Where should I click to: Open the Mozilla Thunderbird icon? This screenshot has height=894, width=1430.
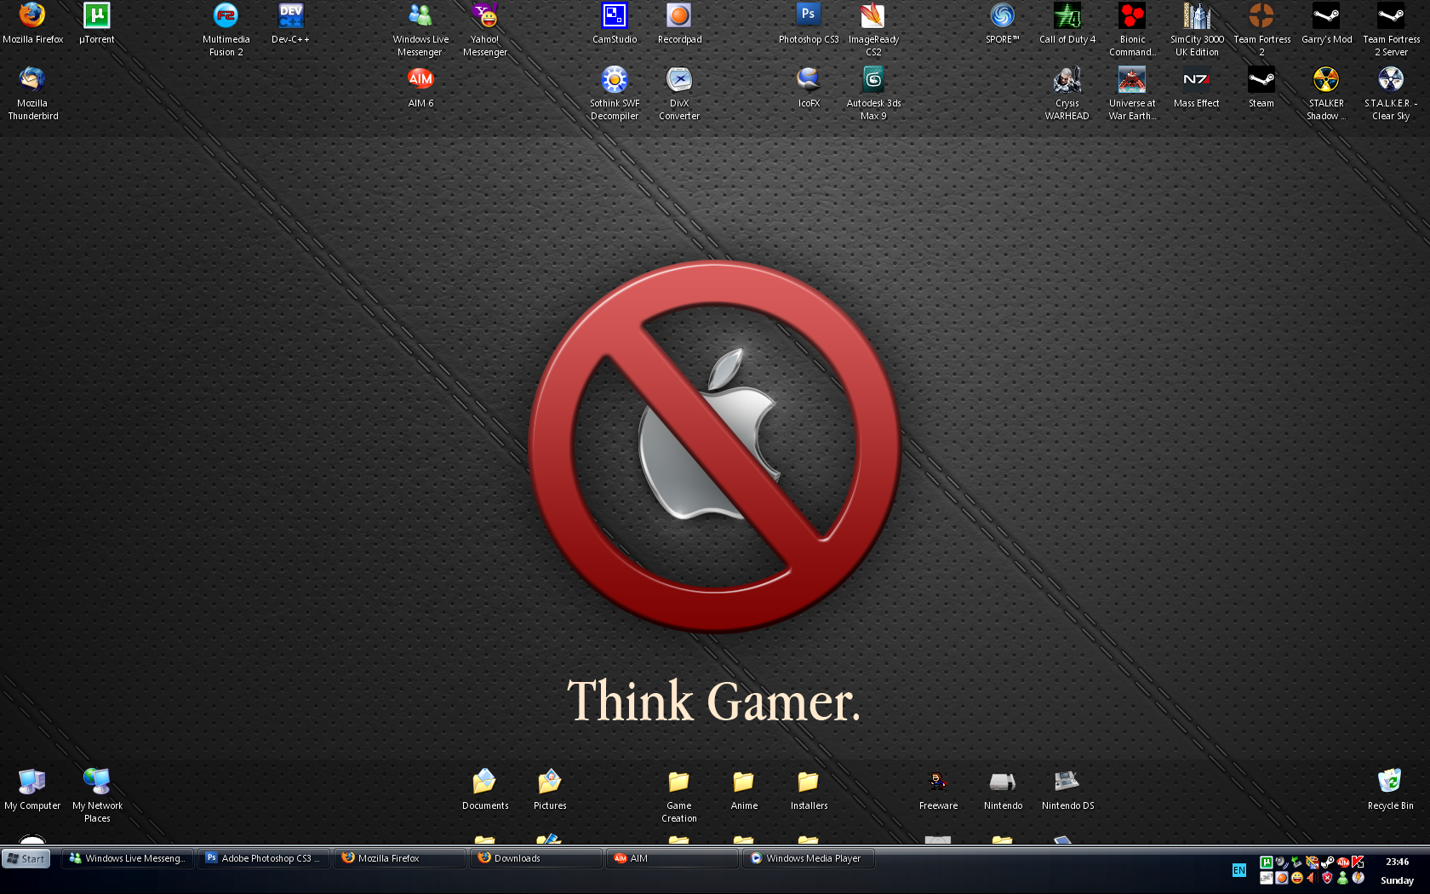click(x=32, y=93)
